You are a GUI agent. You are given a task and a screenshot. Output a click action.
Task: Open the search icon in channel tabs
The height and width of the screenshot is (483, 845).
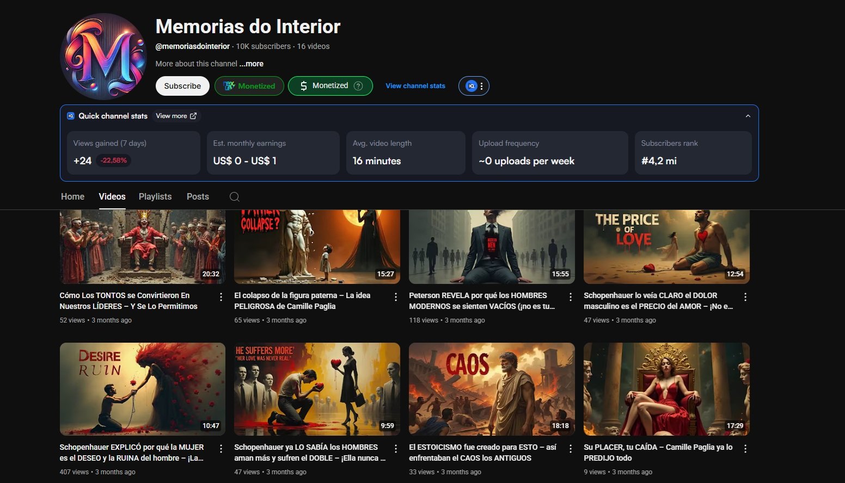click(x=235, y=197)
